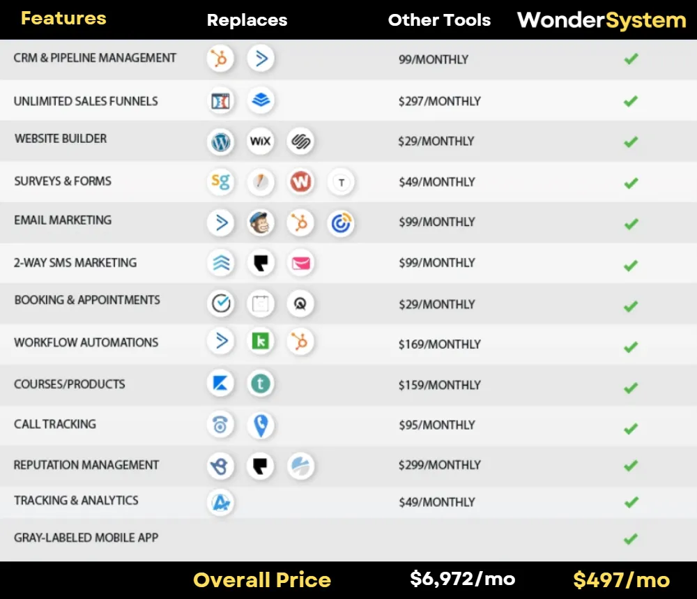Click the WonderSystem logo heading
Viewport: 697px width, 599px height.
coord(602,20)
